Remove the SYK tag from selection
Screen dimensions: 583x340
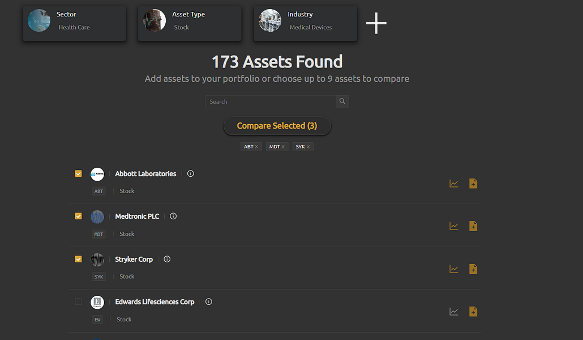(x=308, y=147)
